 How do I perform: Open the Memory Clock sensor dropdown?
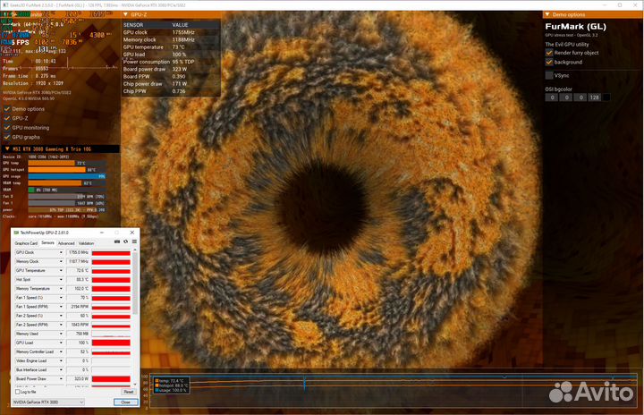pyautogui.click(x=61, y=261)
